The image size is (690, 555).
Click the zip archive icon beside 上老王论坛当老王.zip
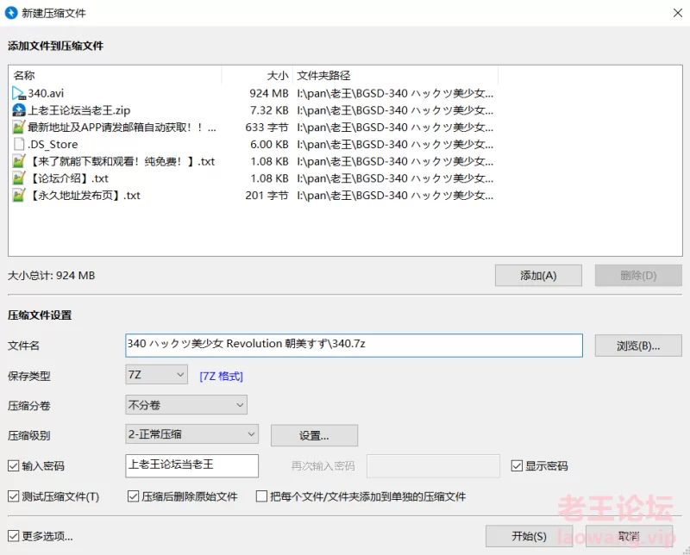[19, 110]
